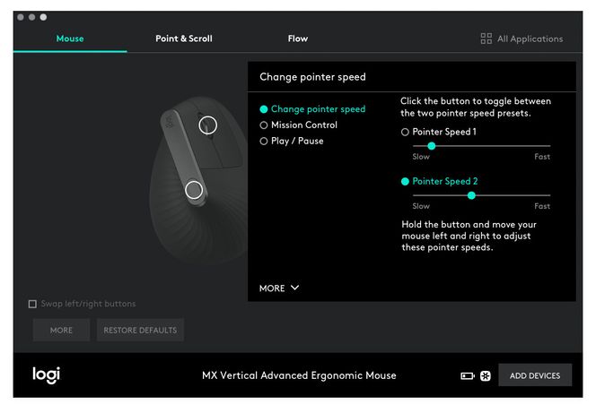The height and width of the screenshot is (413, 596).
Task: Click Slow label under Pointer Speed 2
Action: click(x=421, y=206)
